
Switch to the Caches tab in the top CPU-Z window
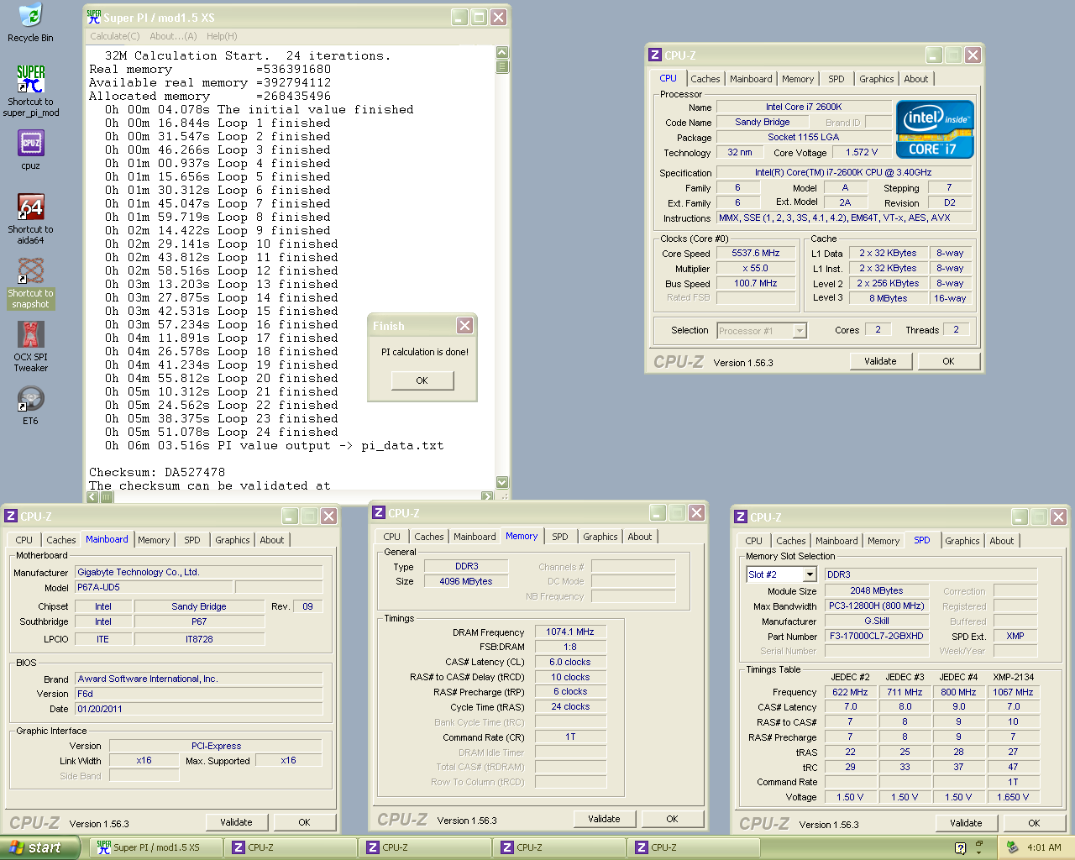(705, 79)
